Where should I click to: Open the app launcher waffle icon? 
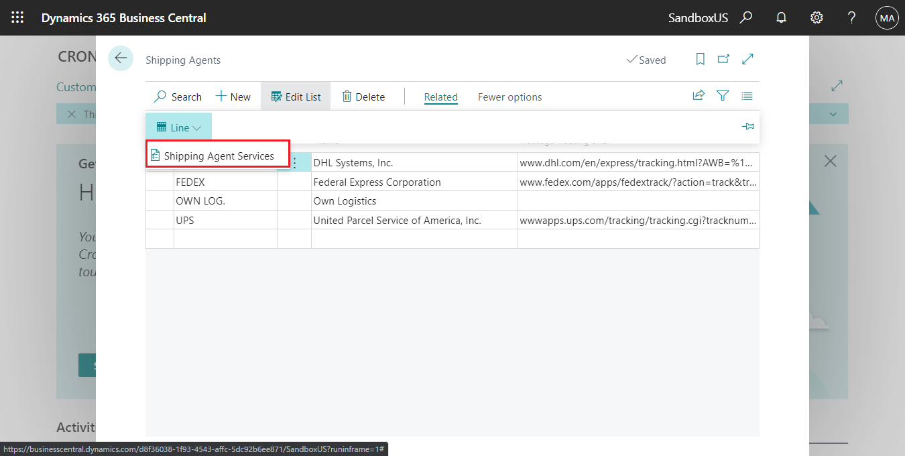(17, 17)
